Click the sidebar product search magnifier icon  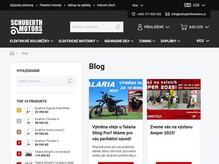(70, 81)
